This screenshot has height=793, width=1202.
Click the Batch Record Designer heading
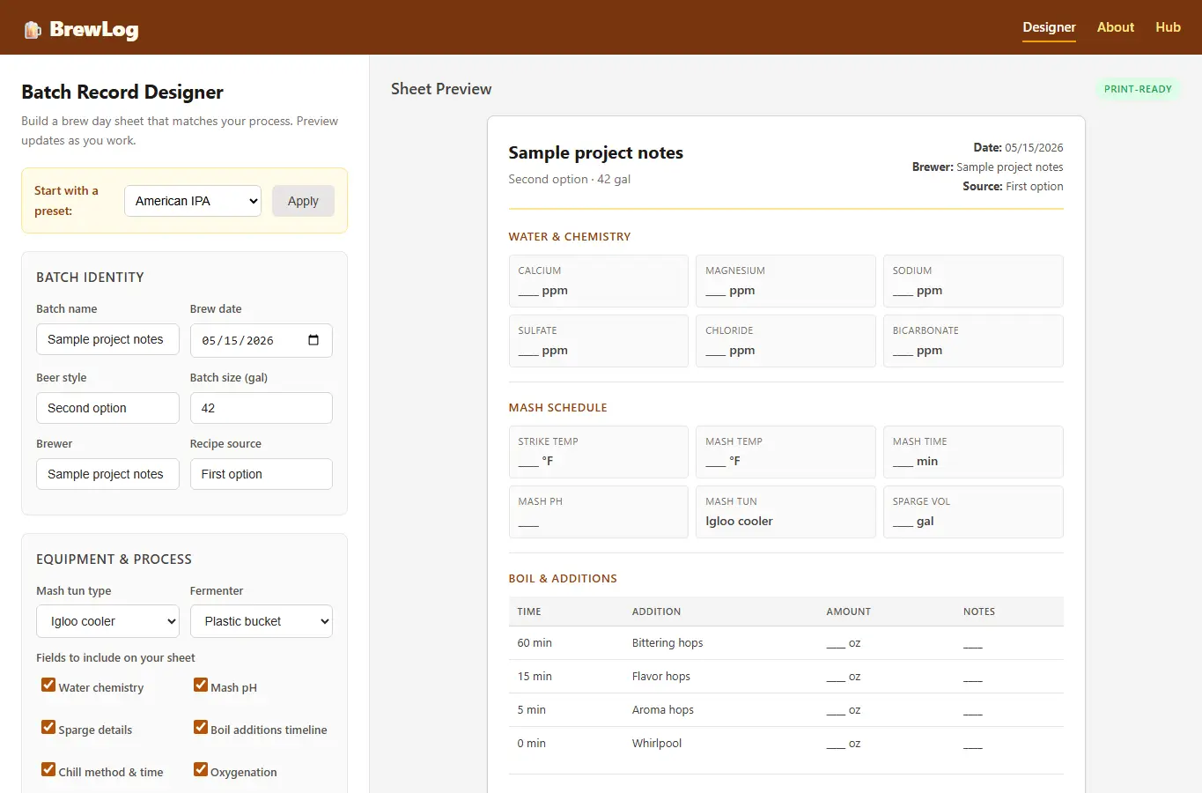coord(122,93)
